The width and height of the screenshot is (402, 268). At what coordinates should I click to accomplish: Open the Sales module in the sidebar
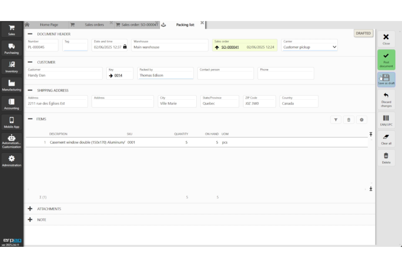point(11,30)
